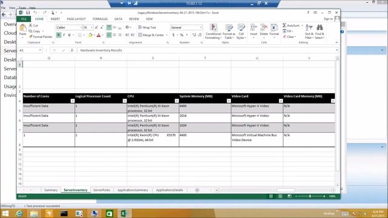
Task: Open the FILE tab
Action: click(24, 19)
